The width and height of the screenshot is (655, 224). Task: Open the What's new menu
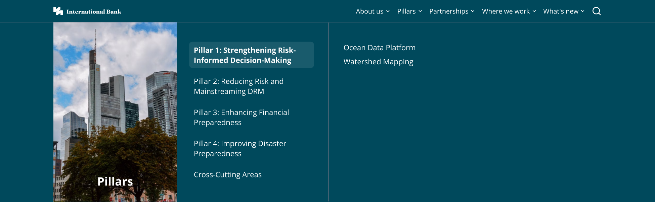561,11
